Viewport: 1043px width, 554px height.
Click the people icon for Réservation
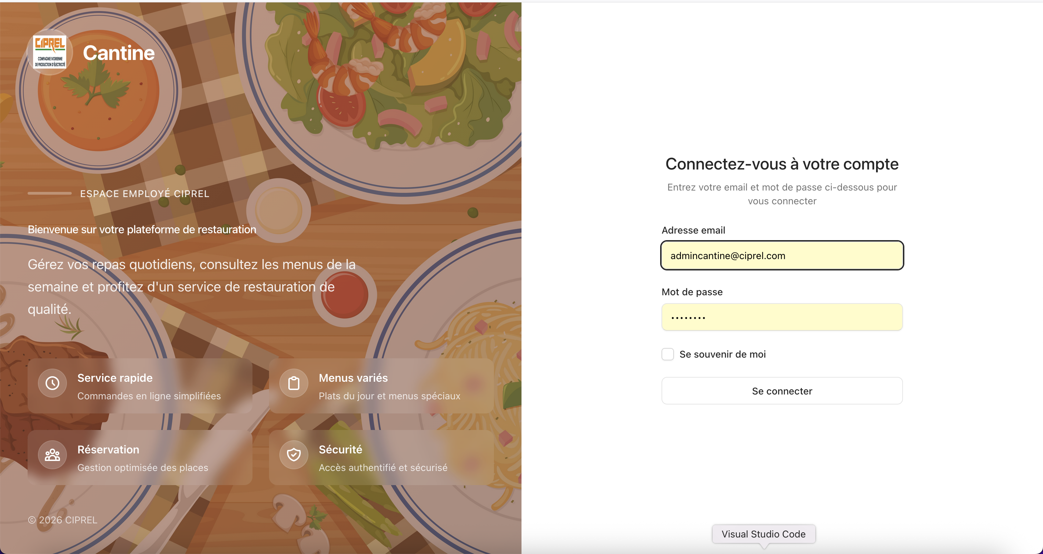coord(52,454)
